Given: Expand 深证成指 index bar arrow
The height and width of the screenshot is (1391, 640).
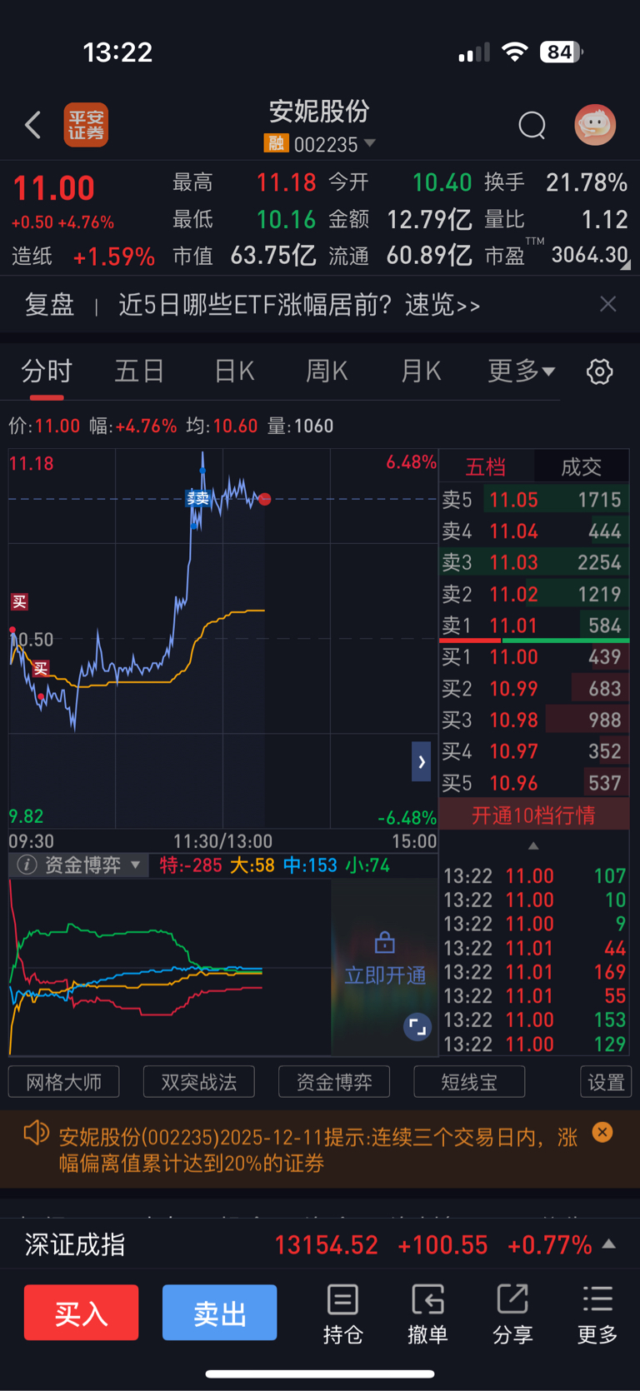Looking at the screenshot, I should pyautogui.click(x=609, y=1244).
